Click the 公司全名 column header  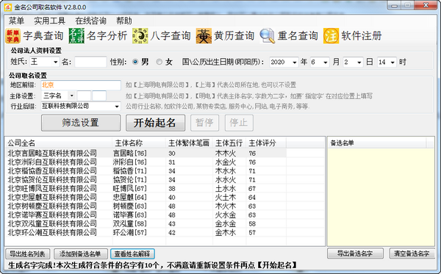(x=59, y=143)
